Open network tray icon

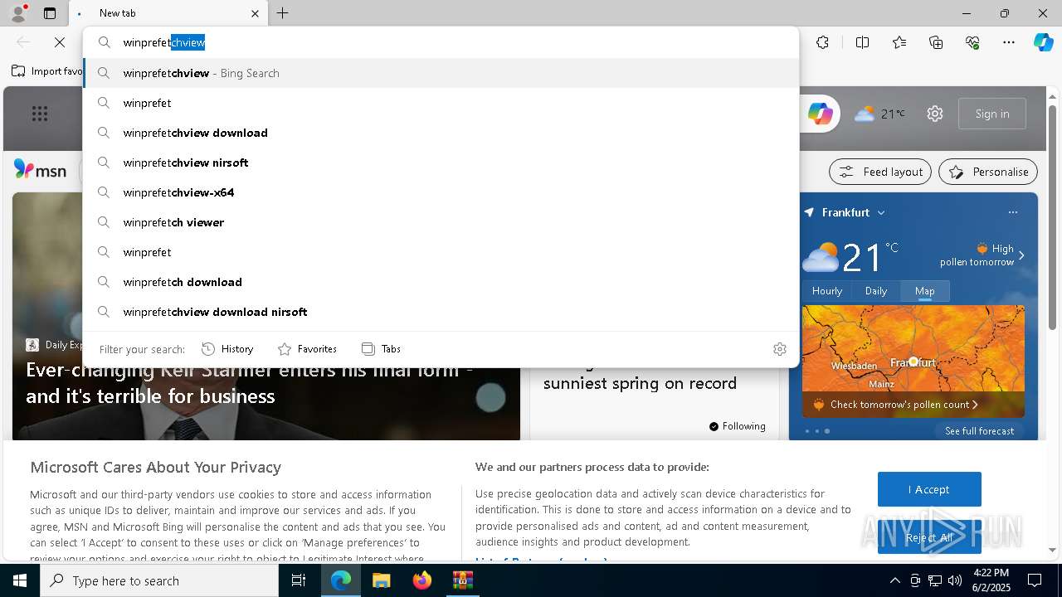(935, 580)
